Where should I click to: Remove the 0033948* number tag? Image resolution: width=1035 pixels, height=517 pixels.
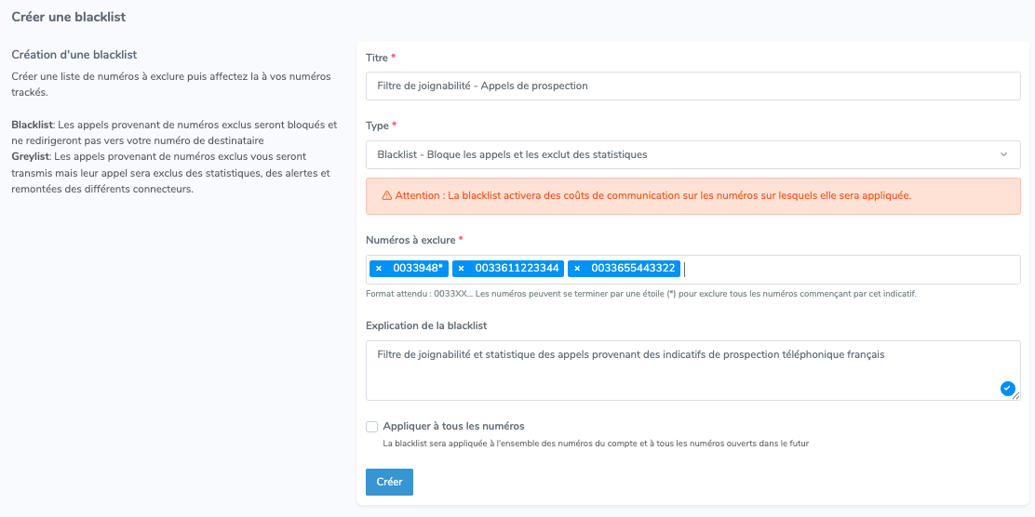coord(379,269)
